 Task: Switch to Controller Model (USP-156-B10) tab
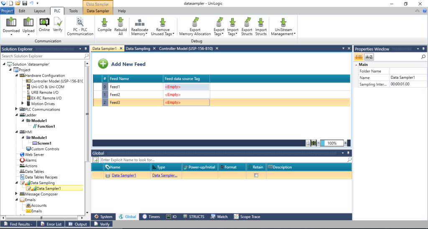186,49
